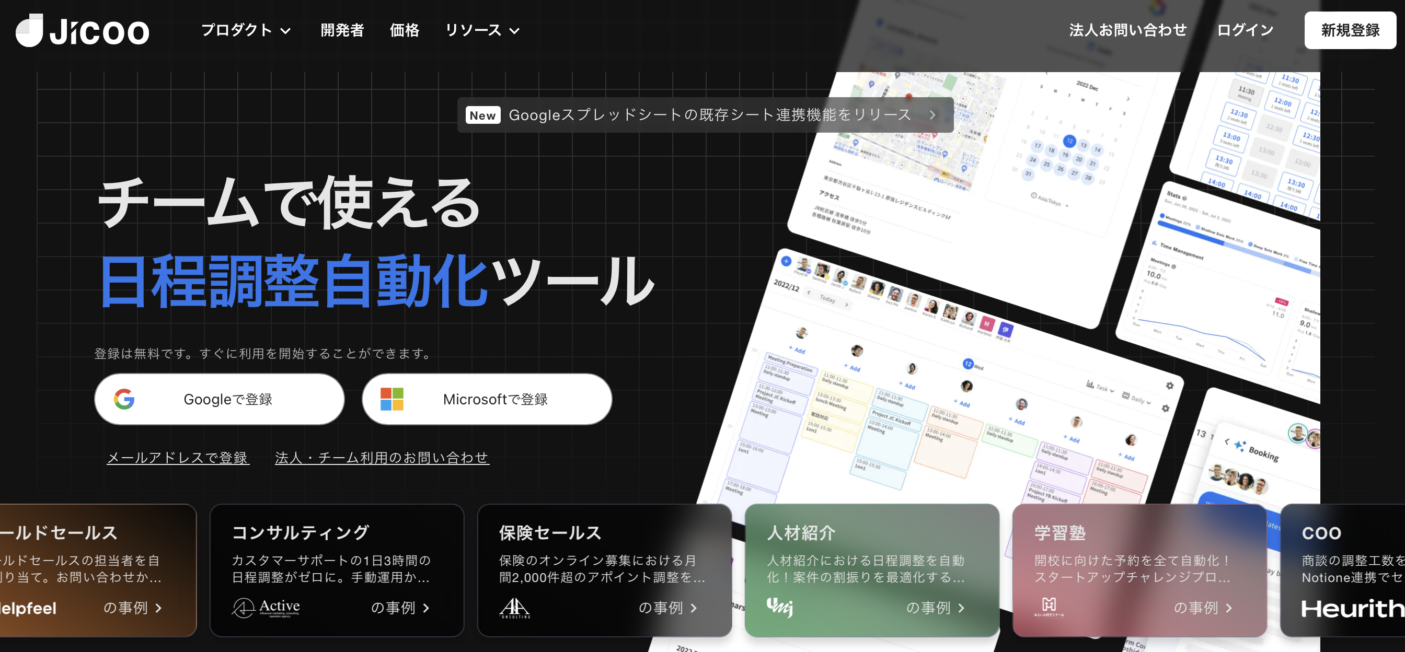Click the pink 学習塾 card logo
Image resolution: width=1405 pixels, height=652 pixels.
1049,606
